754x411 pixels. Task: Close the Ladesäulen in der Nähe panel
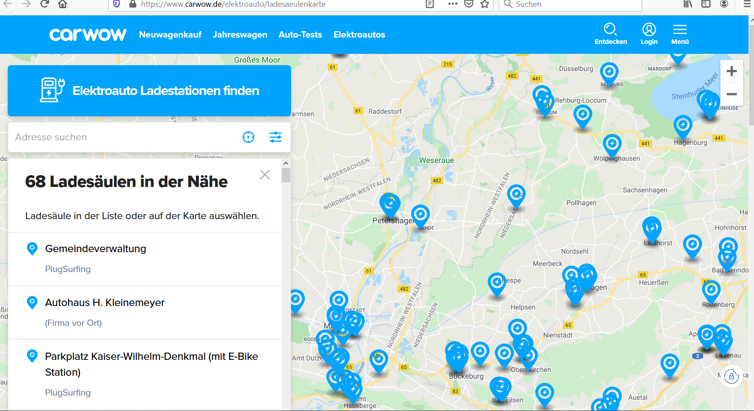click(x=265, y=175)
